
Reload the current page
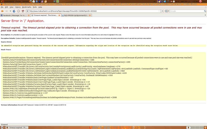click(x=14, y=11)
